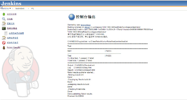This screenshot has width=187, height=100.
Task: Click the red prohibition delete-build icon
Action: pos(4,42)
